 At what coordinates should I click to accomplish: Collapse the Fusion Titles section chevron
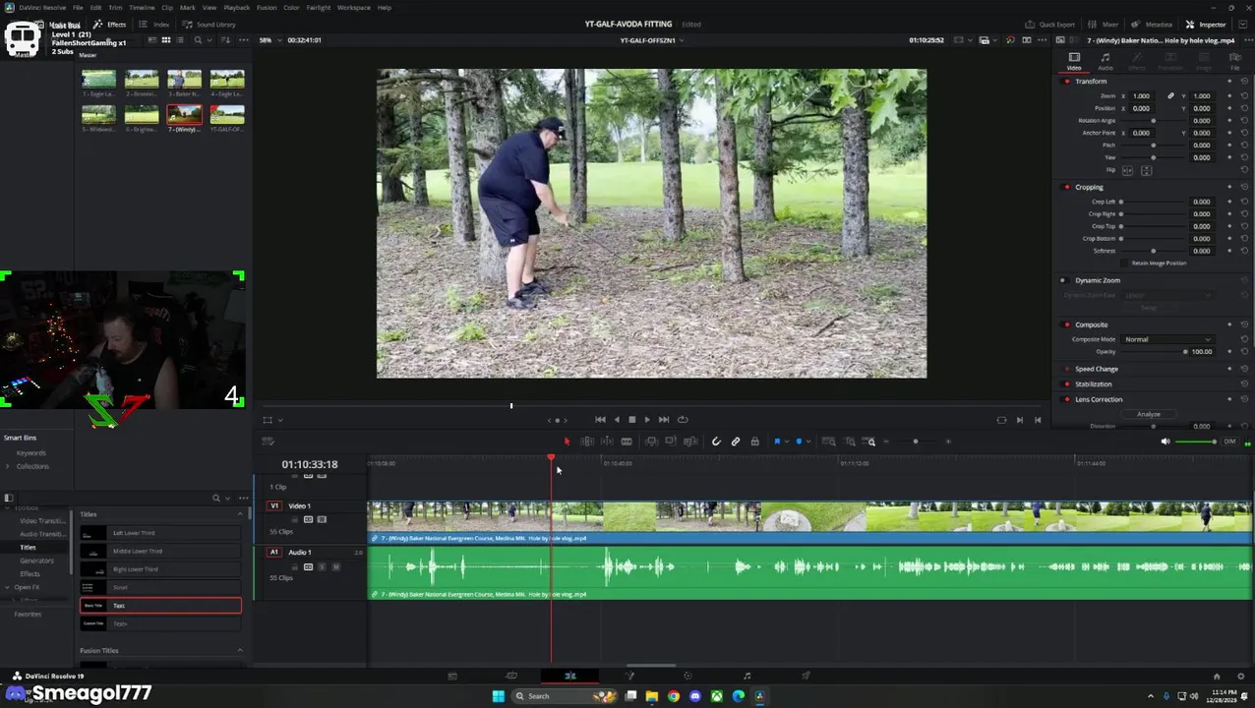[x=239, y=651]
